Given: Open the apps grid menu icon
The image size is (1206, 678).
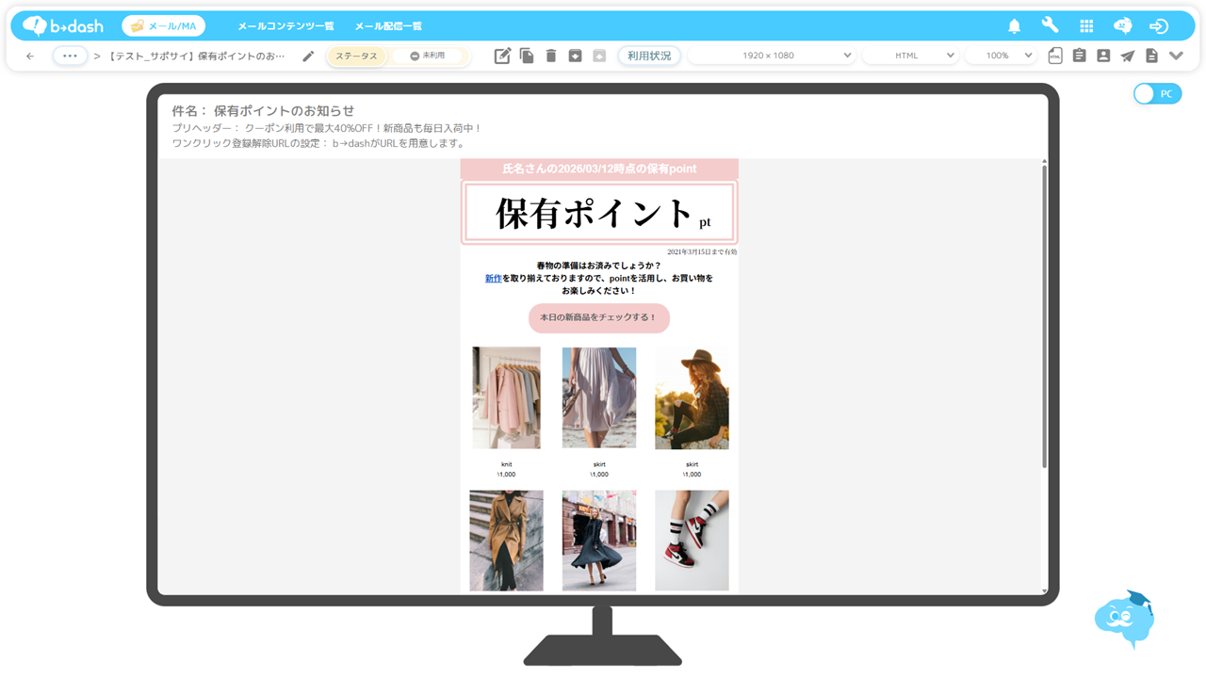Looking at the screenshot, I should 1086,26.
